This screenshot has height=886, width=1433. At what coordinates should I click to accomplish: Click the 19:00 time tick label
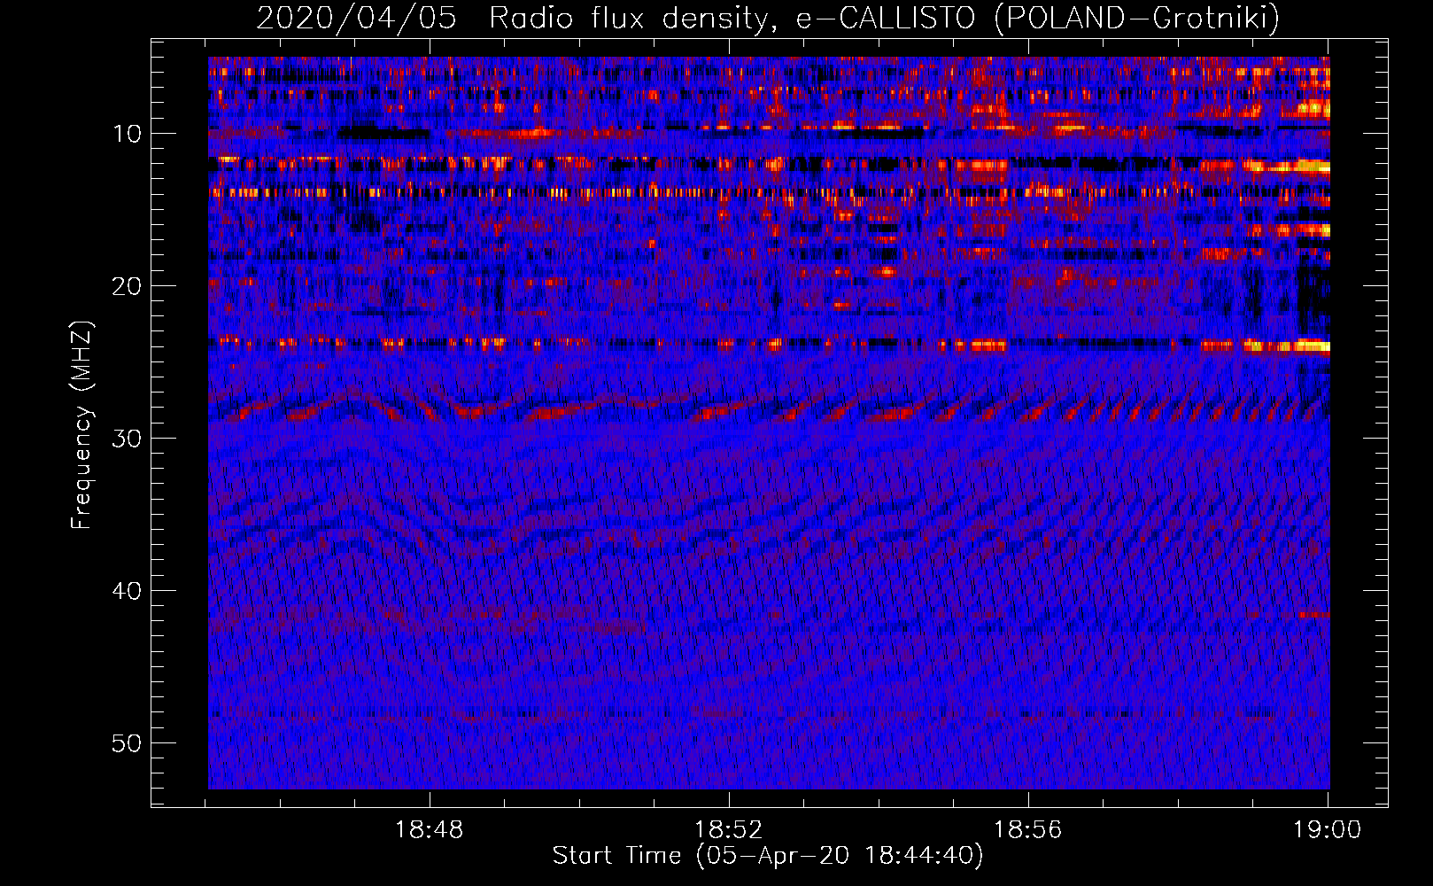pyautogui.click(x=1327, y=830)
